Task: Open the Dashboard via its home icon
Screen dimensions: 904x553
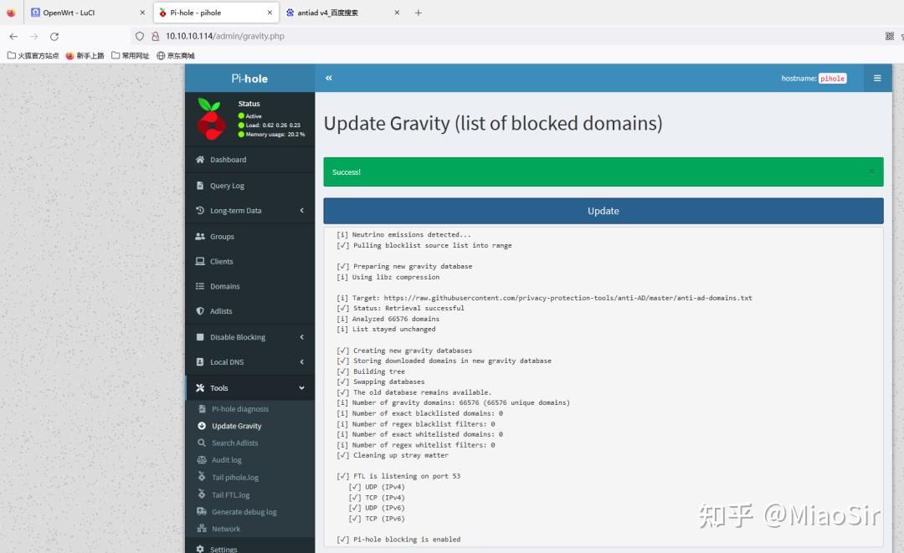Action: click(200, 159)
